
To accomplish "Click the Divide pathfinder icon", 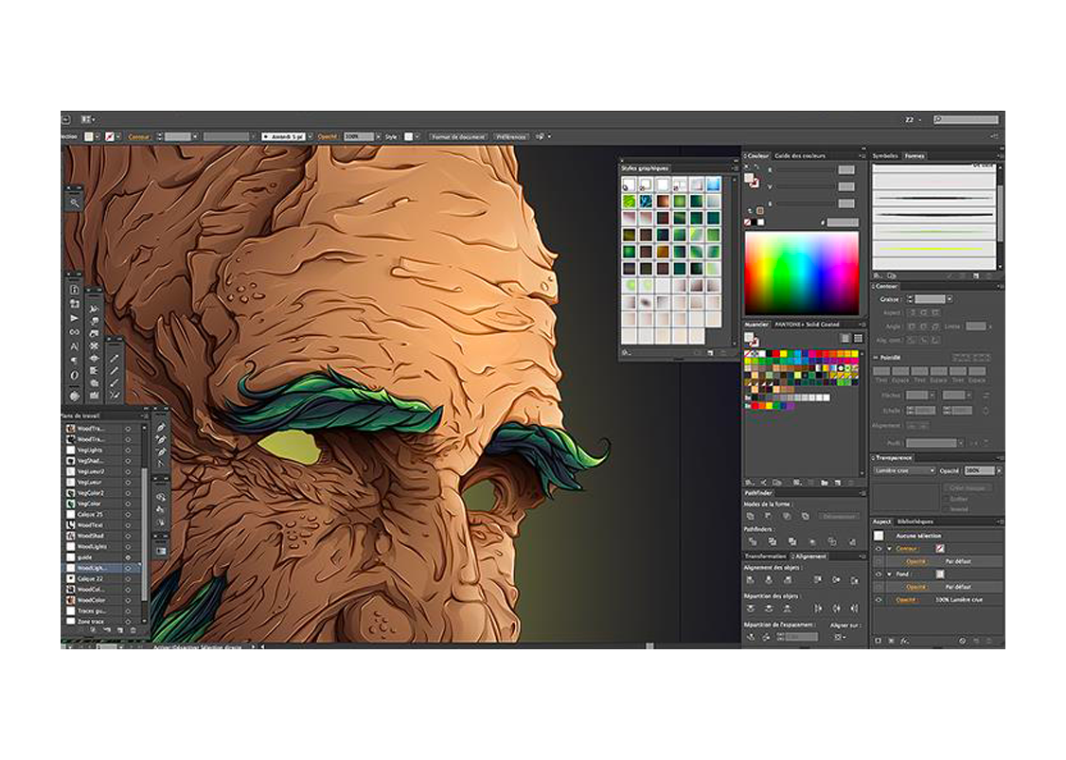I will (752, 541).
